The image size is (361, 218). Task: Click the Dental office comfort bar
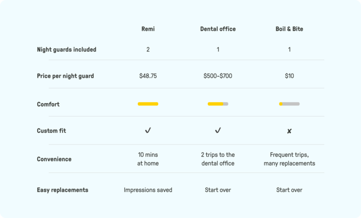pyautogui.click(x=218, y=104)
